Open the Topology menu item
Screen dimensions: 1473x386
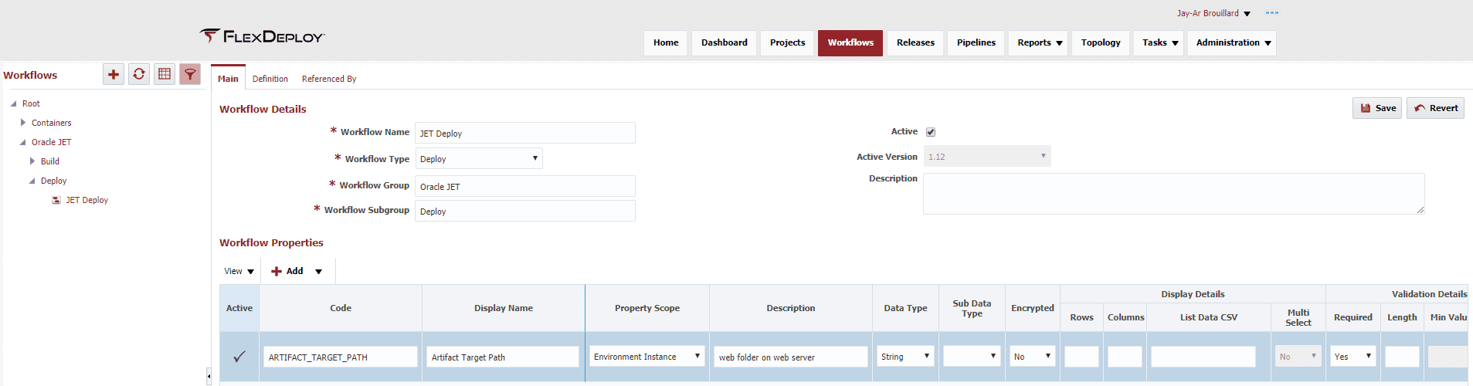(x=1101, y=42)
